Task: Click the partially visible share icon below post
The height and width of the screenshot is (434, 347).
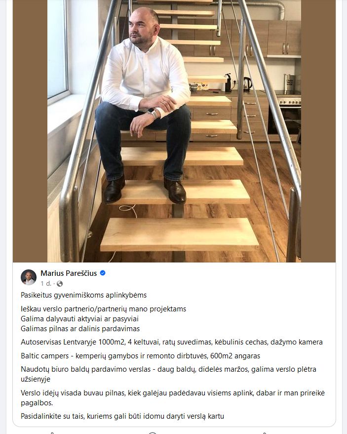Action: [x=264, y=433]
